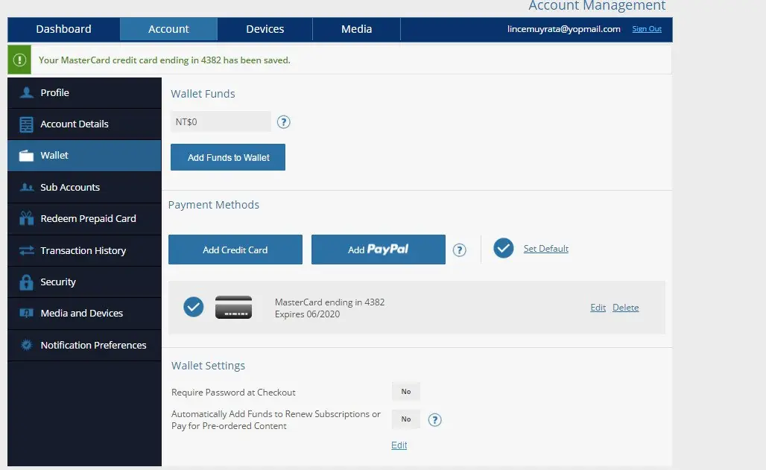Click the 'Wallet Settings' heading

click(208, 366)
